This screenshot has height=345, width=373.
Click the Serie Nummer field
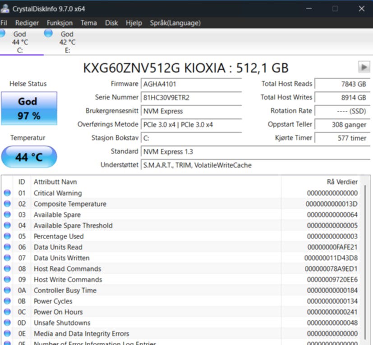click(x=191, y=97)
